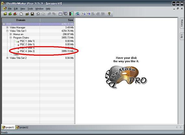Click the tab scroll left arrow
This screenshot has height=135, width=185.
tap(177, 127)
